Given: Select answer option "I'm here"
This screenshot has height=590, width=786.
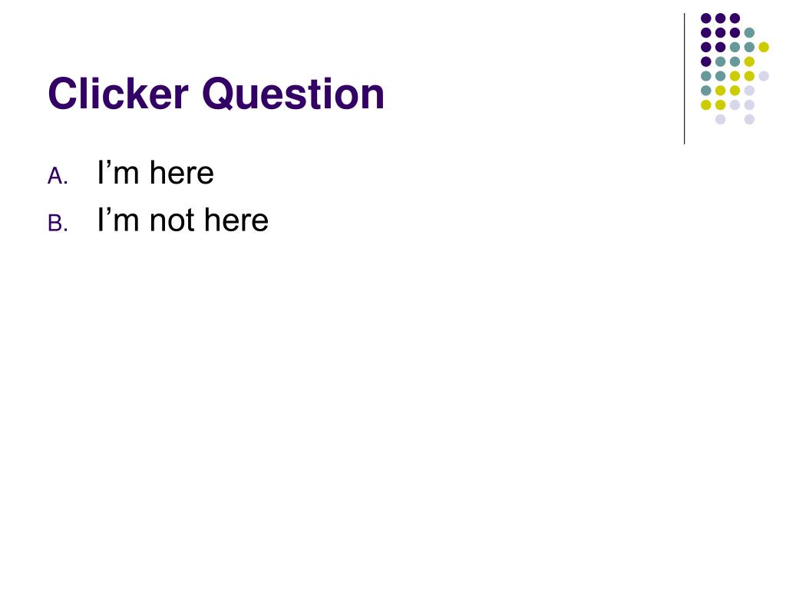Looking at the screenshot, I should tap(156, 173).
